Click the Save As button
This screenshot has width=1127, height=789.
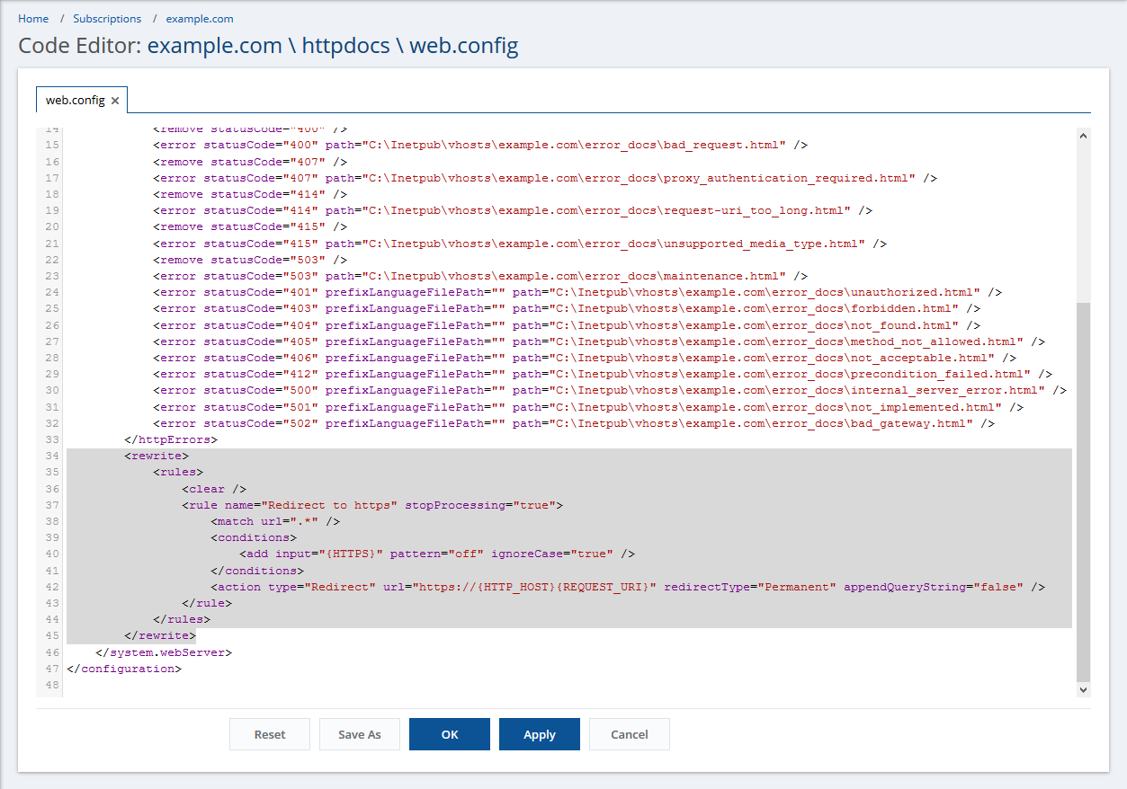(x=359, y=734)
